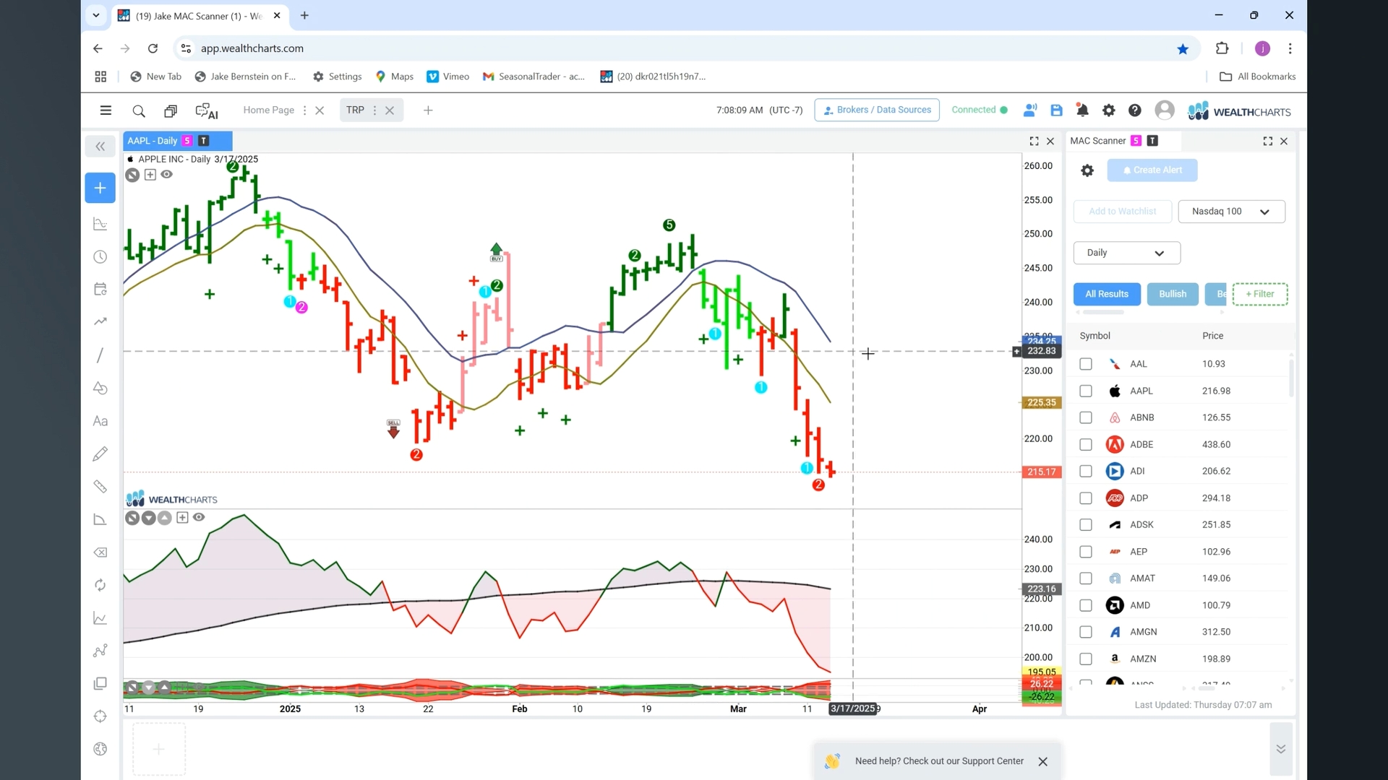
Task: Click the Add to Watchlist button
Action: coord(1122,212)
